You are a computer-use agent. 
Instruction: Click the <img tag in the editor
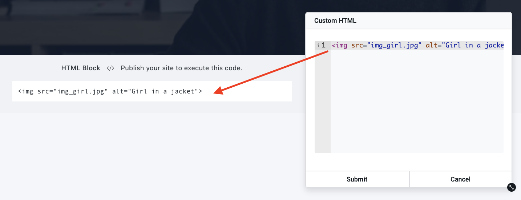340,45
